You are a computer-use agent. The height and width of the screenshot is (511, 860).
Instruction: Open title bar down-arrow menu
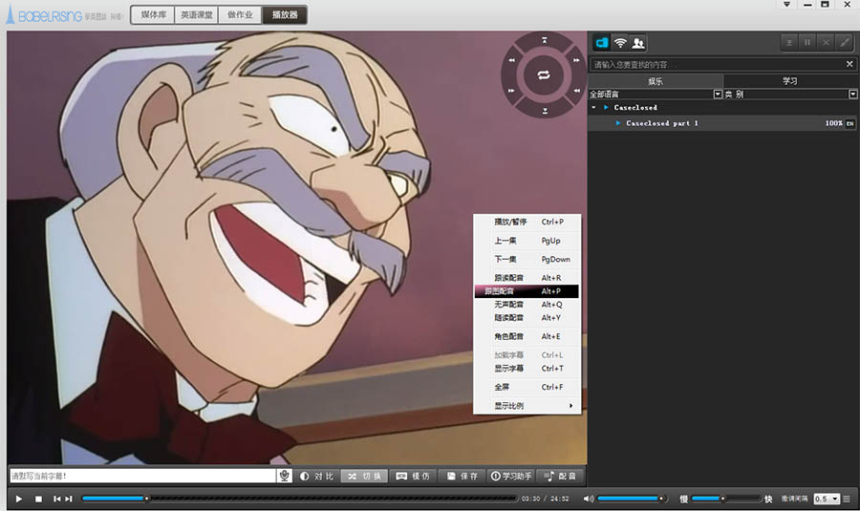(x=786, y=5)
